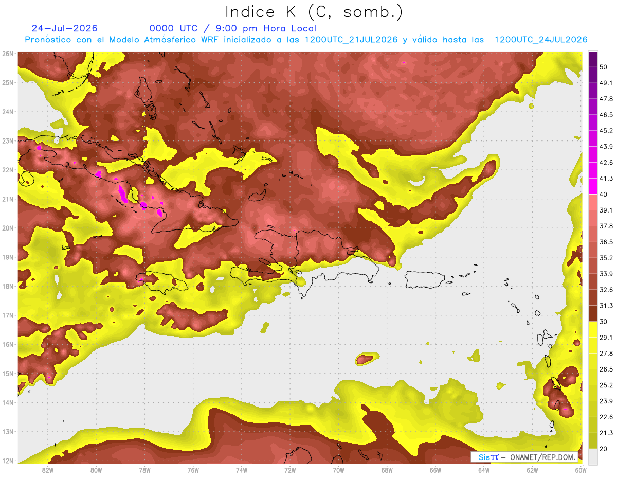Screen dimensions: 617x477
Task: Click the color bar label "49.1"
Action: tap(606, 82)
